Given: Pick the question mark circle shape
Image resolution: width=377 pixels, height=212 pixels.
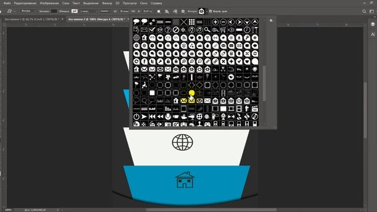Looking at the screenshot, I should (168, 30).
